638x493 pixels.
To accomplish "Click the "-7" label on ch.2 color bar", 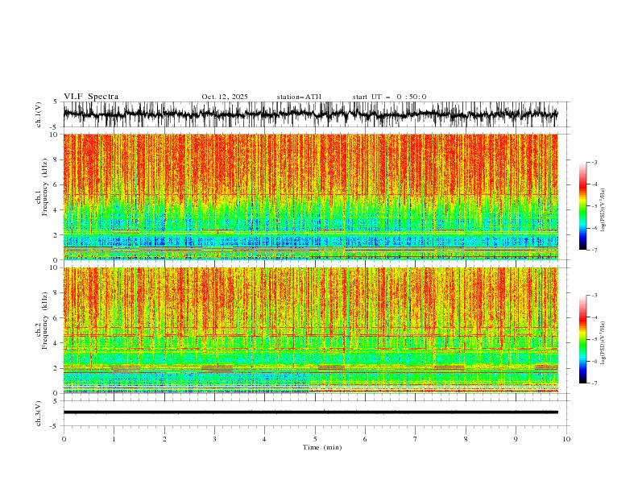I will (594, 383).
